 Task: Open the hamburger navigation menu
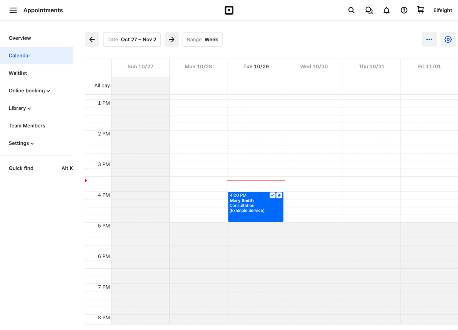[x=13, y=10]
